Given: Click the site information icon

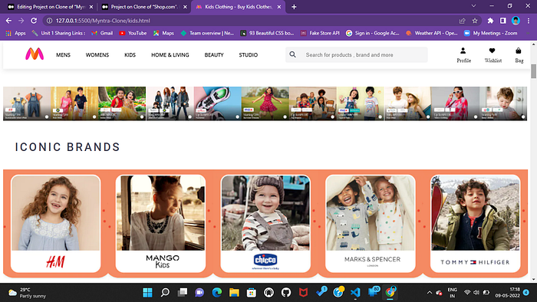Looking at the screenshot, I should 49,21.
